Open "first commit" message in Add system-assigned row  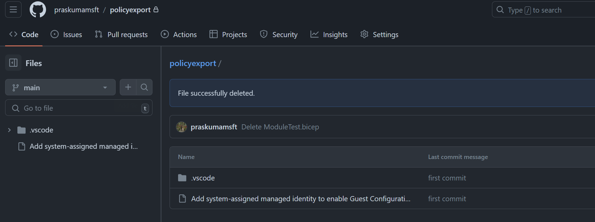click(x=447, y=199)
